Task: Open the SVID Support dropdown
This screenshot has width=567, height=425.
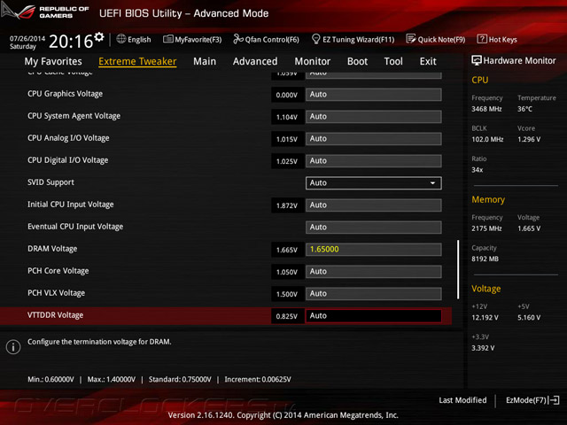Action: click(373, 183)
